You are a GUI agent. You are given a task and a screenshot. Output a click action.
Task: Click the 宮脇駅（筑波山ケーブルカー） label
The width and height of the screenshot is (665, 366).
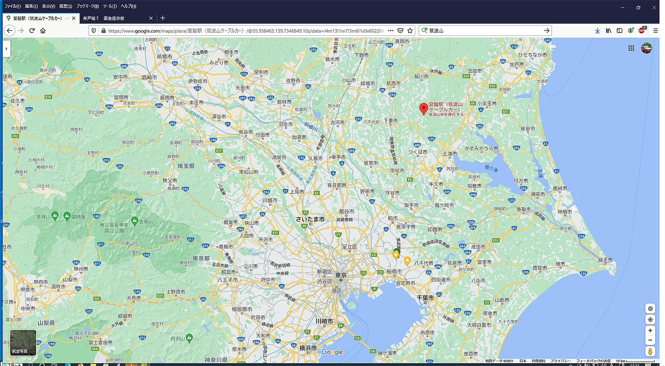tap(446, 107)
